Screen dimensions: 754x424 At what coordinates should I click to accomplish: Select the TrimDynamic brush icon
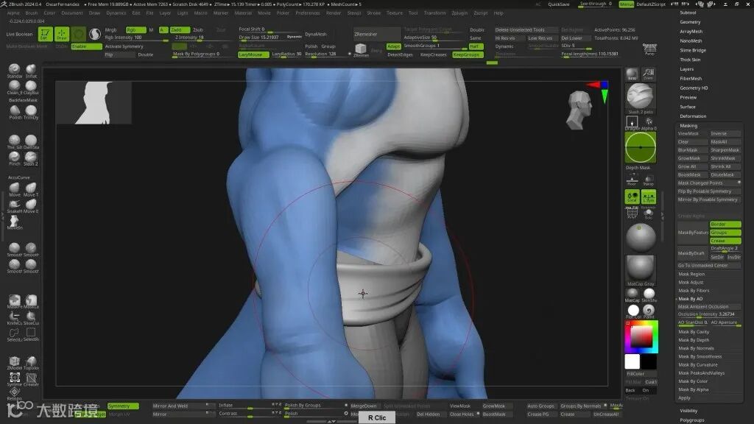(31, 112)
